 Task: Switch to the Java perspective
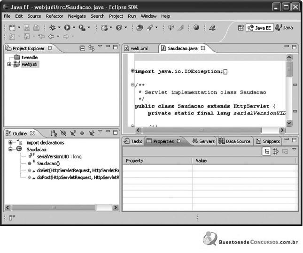pyautogui.click(x=284, y=28)
